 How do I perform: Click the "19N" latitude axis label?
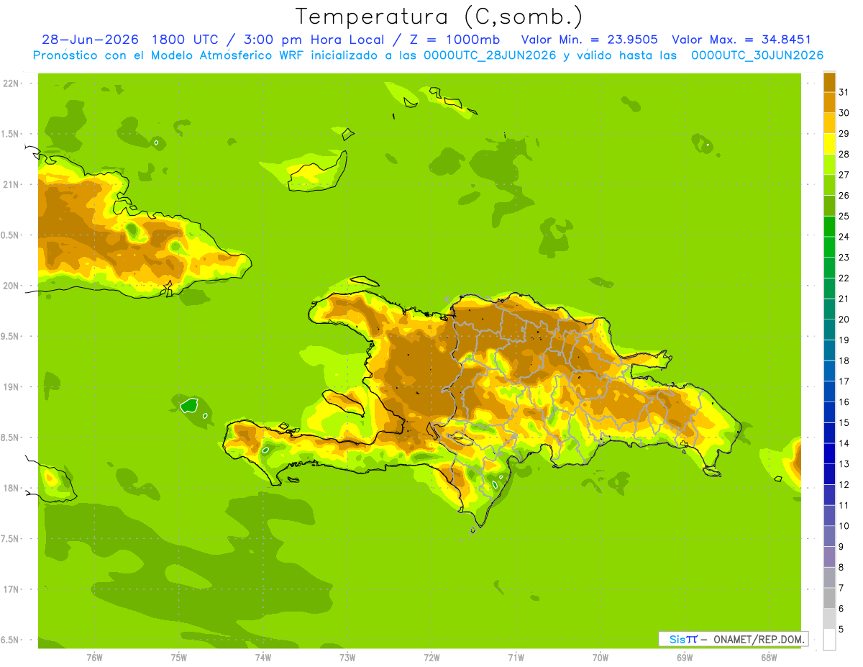point(11,387)
